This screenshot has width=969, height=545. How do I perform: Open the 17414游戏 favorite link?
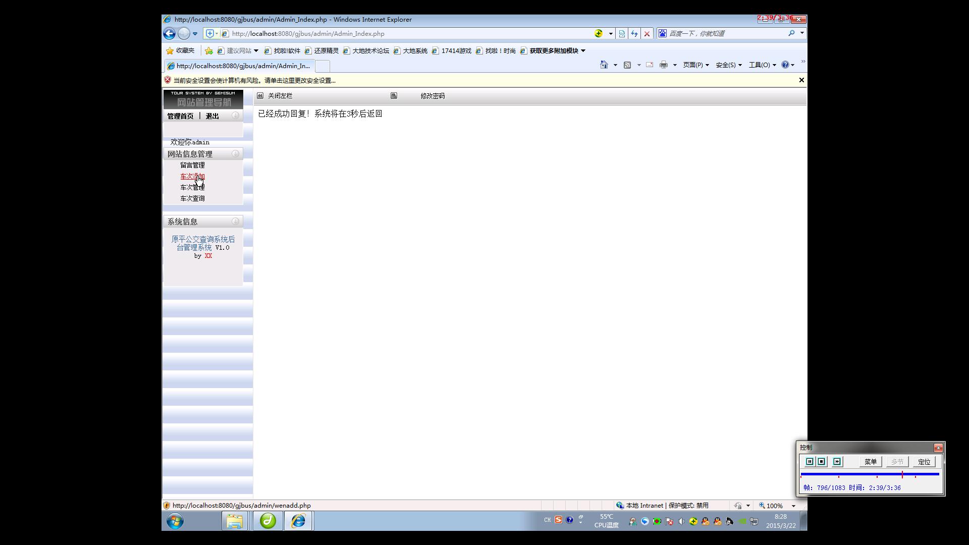pos(452,50)
